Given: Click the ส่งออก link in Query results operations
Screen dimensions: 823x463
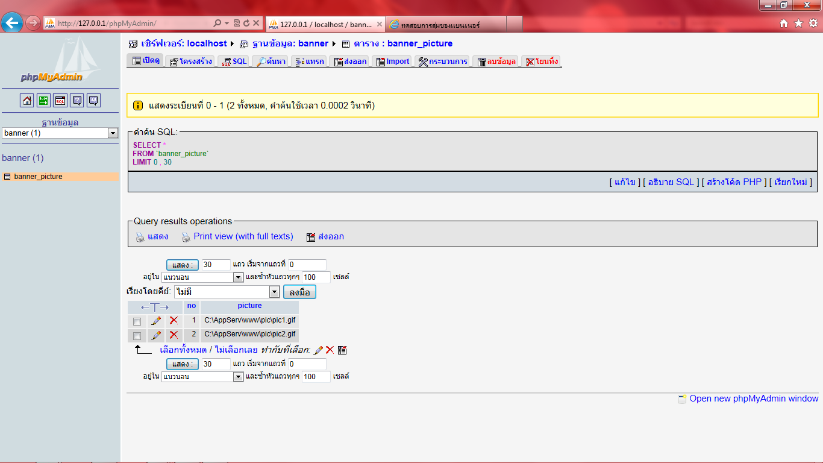Looking at the screenshot, I should 331,236.
